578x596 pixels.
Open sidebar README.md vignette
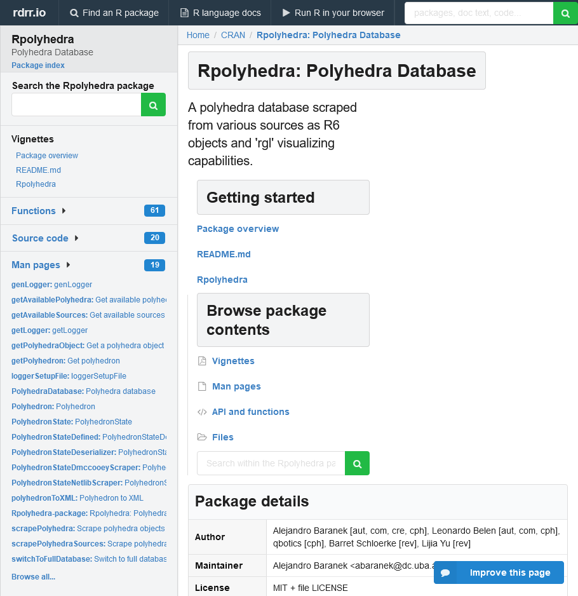coord(38,170)
